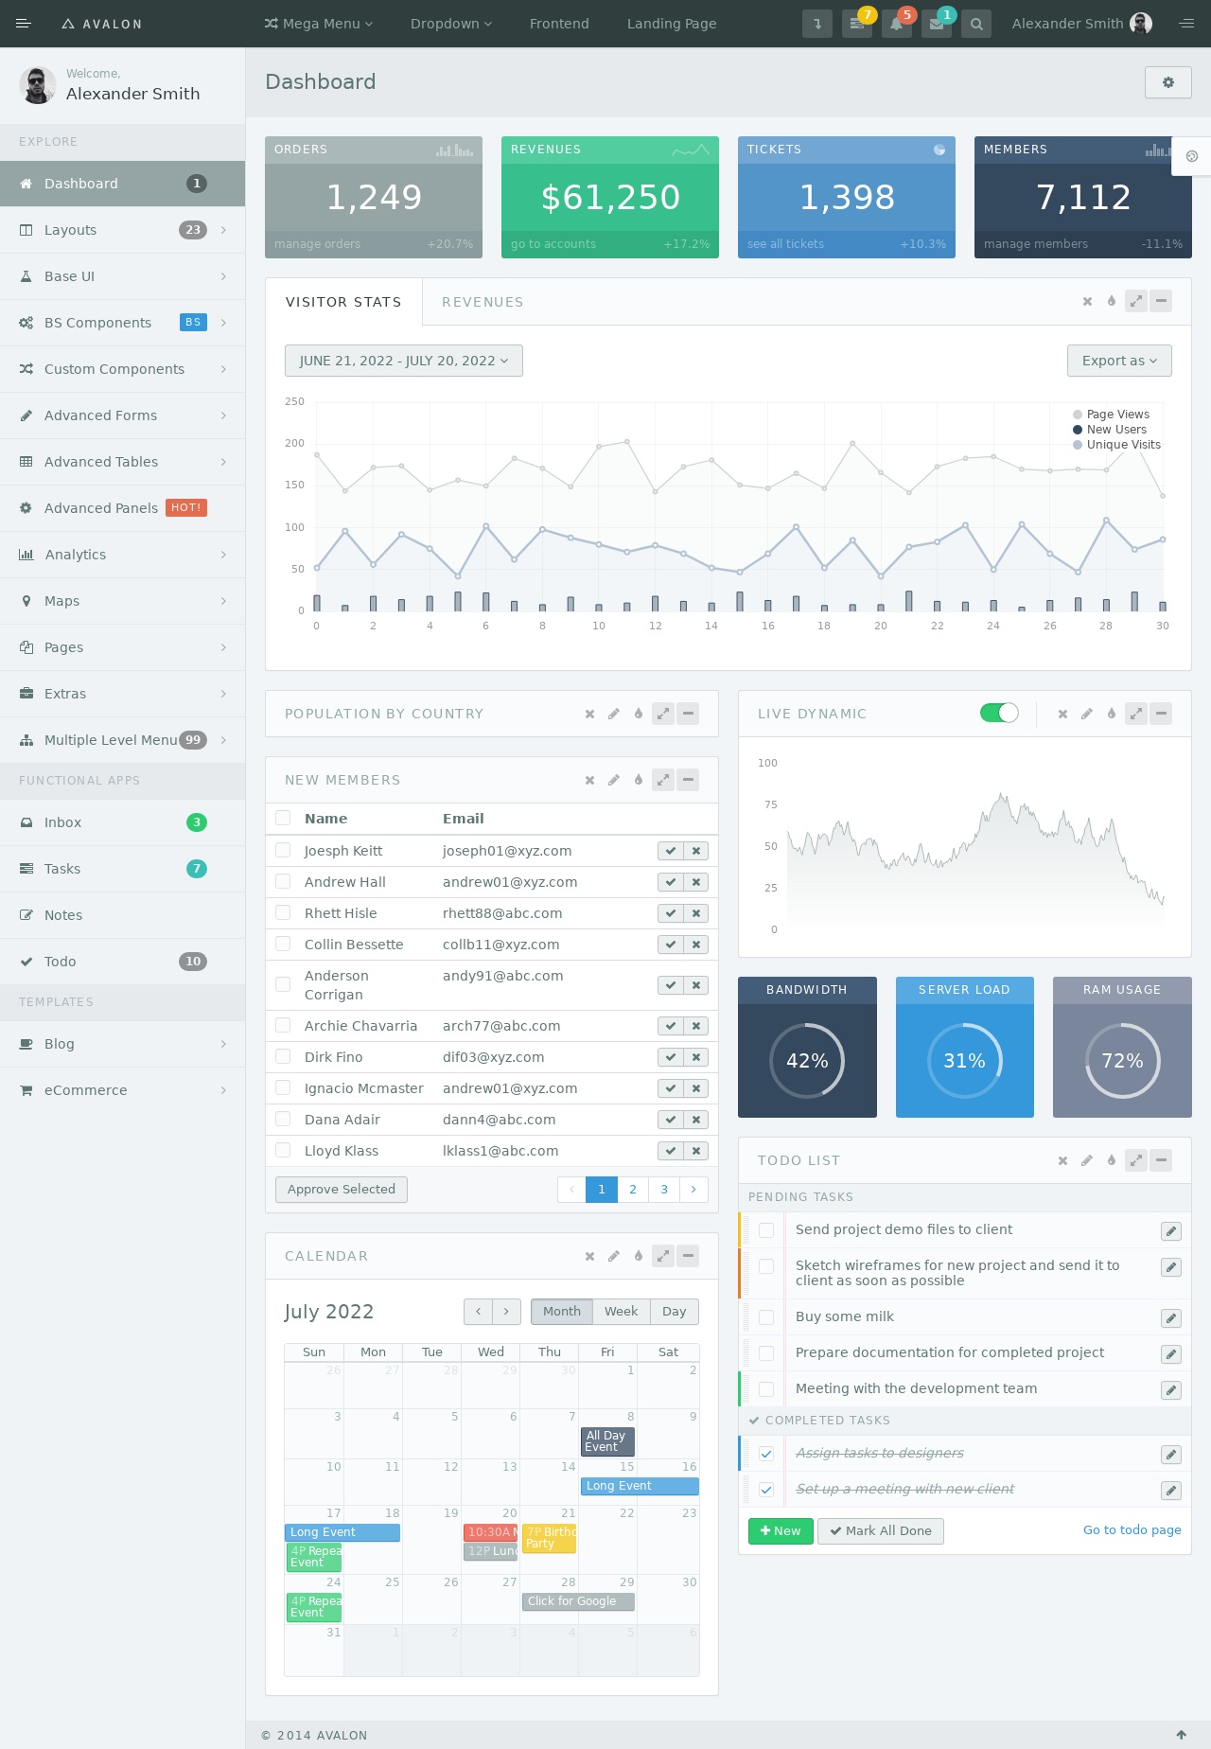
Task: Open dashboard settings gear button
Action: (1167, 82)
